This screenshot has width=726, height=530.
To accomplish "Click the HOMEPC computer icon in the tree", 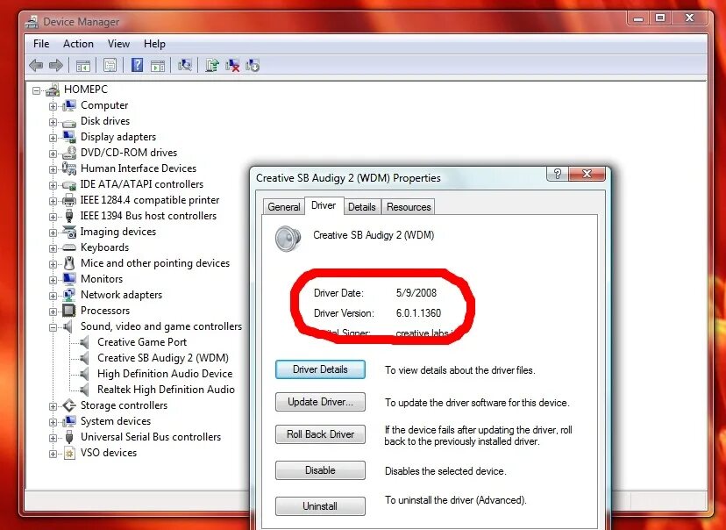I will click(53, 90).
